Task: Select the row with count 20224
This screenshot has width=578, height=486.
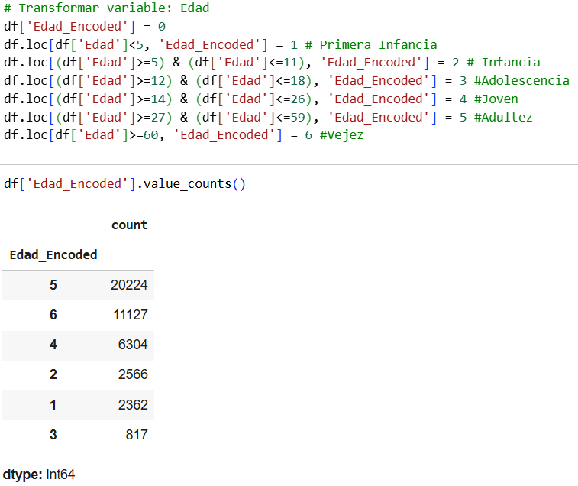Action: 78,285
